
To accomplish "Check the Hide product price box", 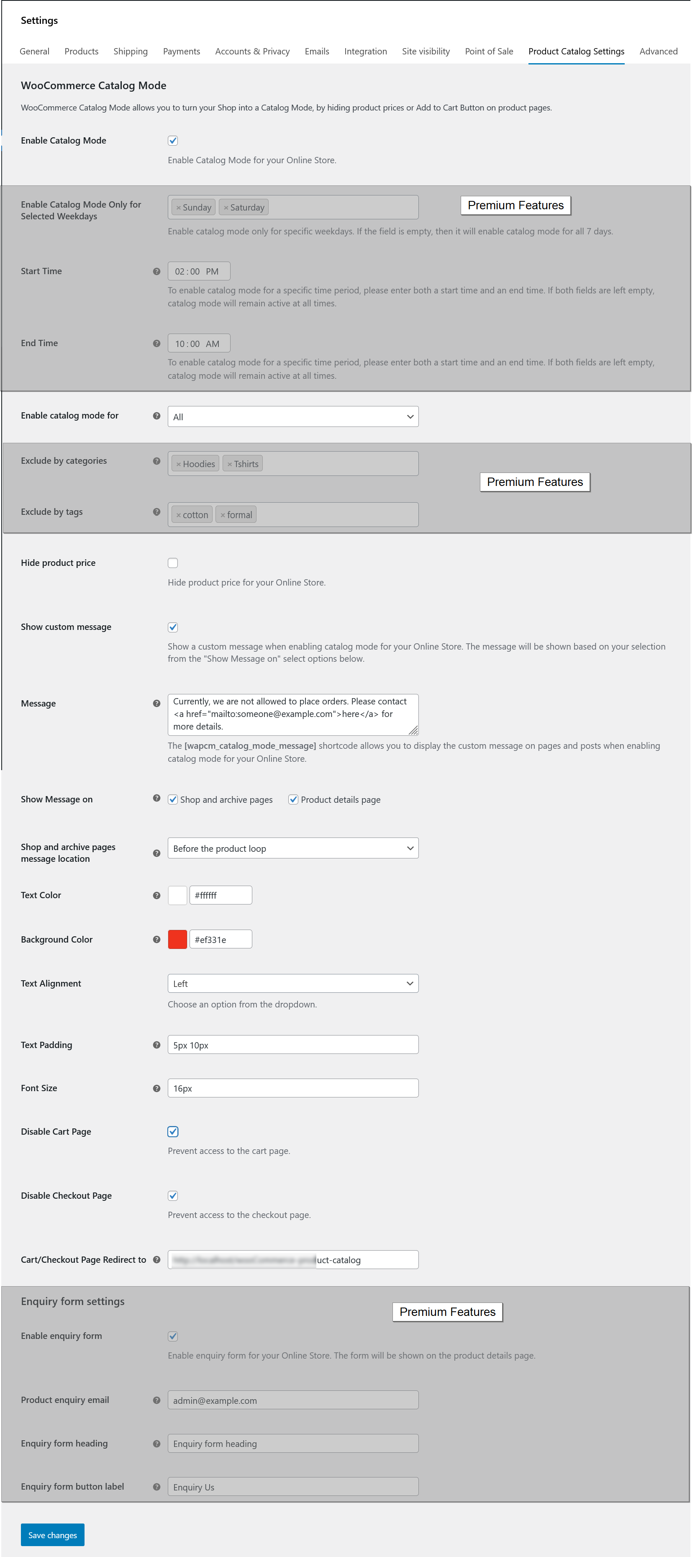I will click(173, 563).
